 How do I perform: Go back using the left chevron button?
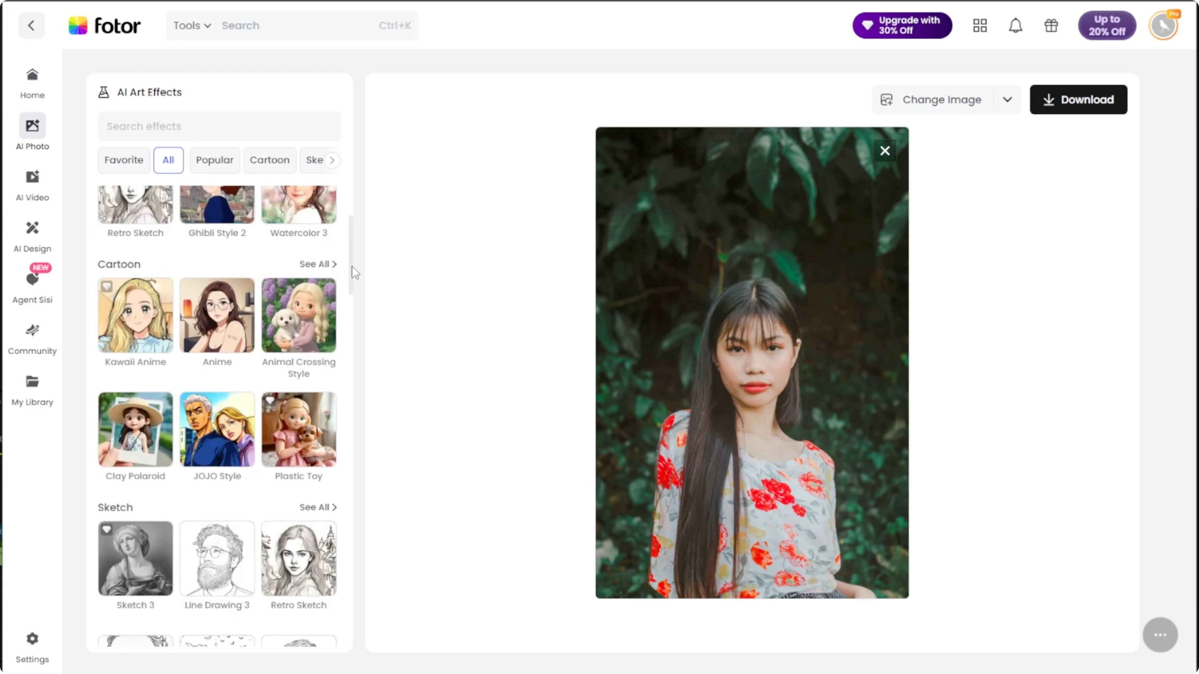pyautogui.click(x=31, y=26)
